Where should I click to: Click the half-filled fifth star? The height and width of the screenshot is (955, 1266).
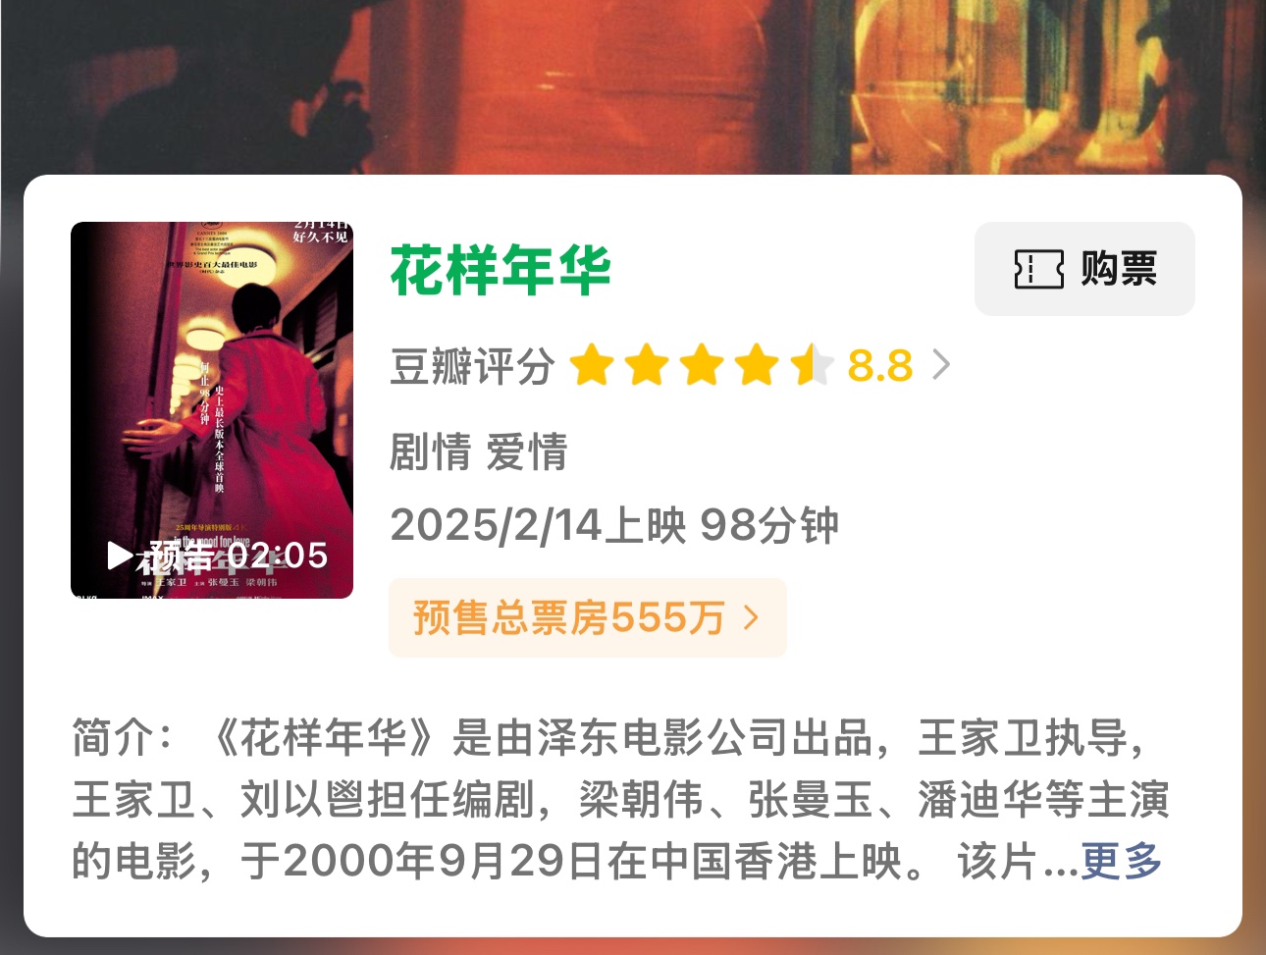tap(812, 365)
